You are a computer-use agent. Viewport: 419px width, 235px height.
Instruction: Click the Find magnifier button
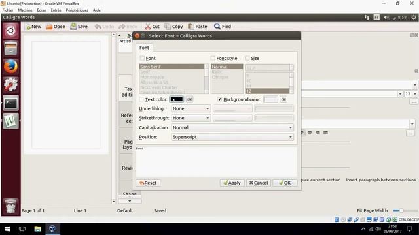223,27
